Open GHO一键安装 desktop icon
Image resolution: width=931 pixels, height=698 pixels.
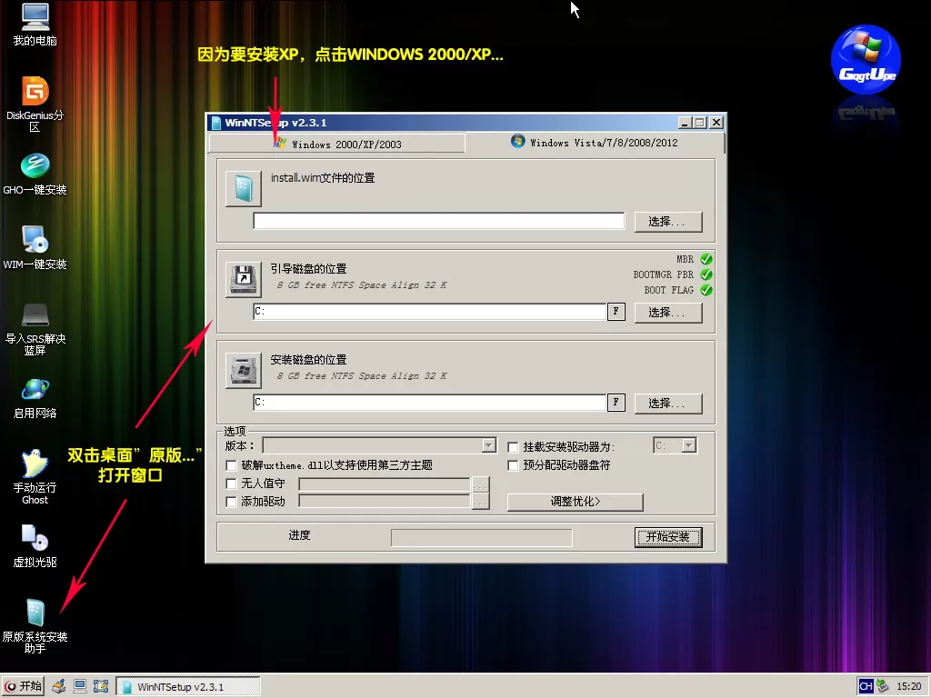coord(35,166)
